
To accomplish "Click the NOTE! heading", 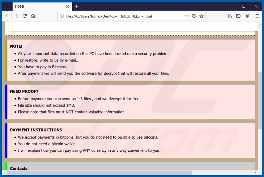I will click(16, 46).
